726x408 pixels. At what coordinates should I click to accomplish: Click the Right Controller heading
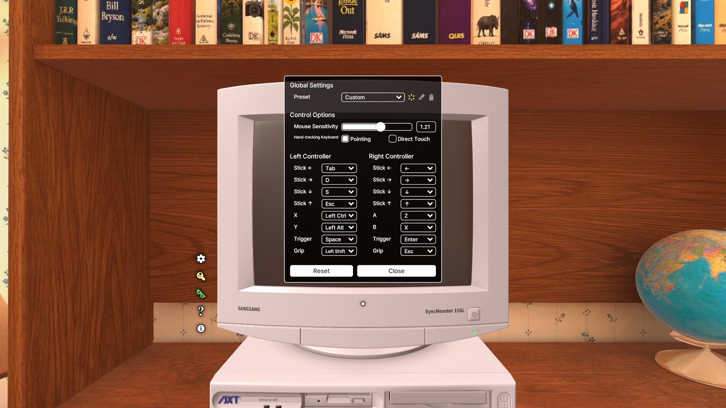(391, 156)
